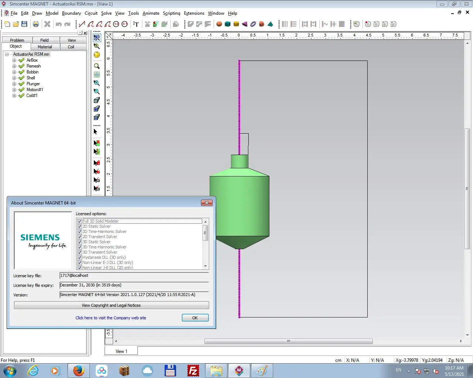Click the Save floppy disk icon
Screen dimensions: 473x378
click(24, 24)
